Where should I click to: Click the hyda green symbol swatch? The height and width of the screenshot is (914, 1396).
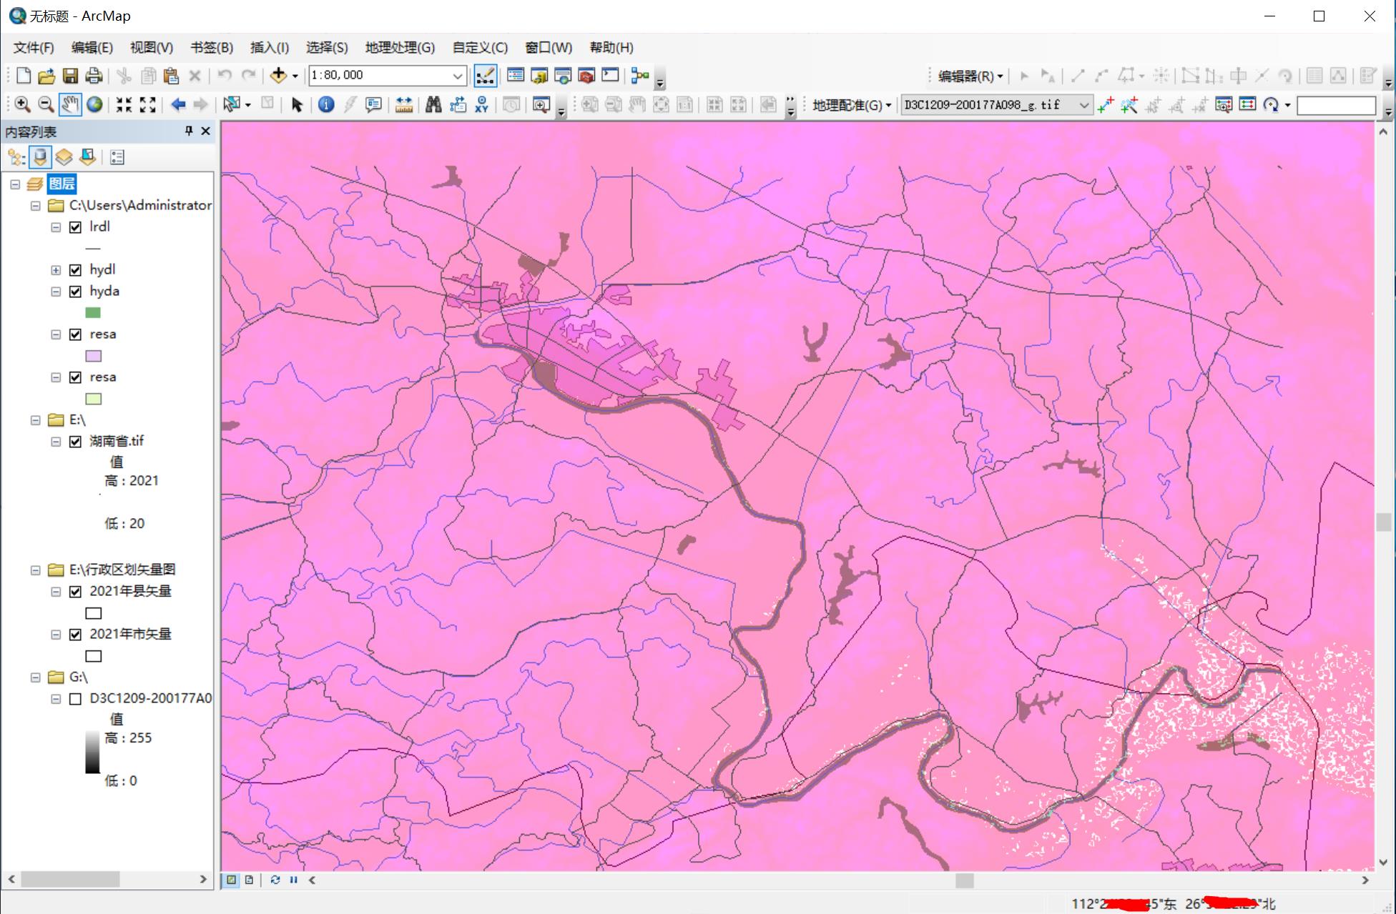point(93,312)
